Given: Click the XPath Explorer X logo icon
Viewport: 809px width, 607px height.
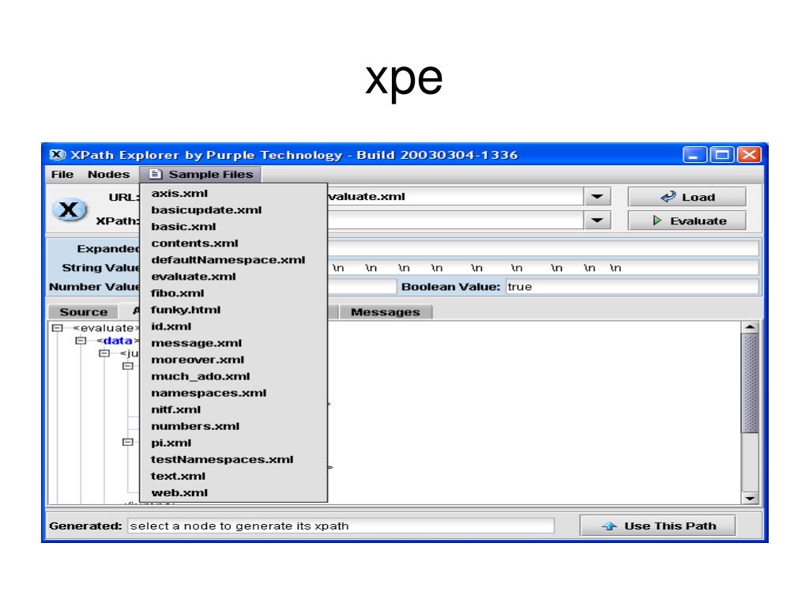Looking at the screenshot, I should [70, 210].
